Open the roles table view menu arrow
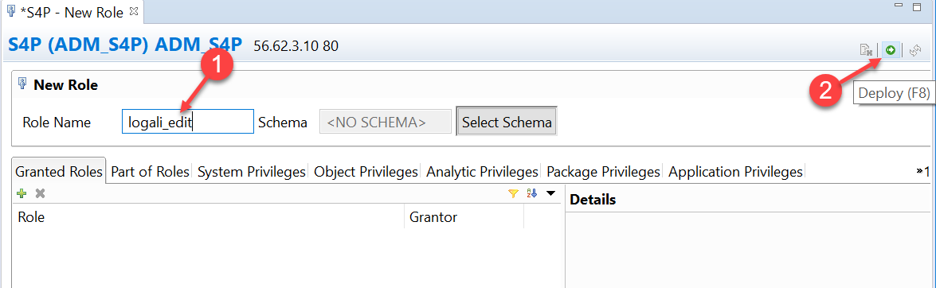Viewport: 936px width, 288px height. 550,193
